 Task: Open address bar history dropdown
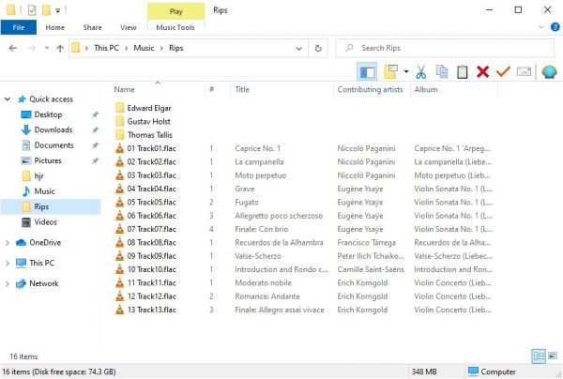click(x=298, y=49)
